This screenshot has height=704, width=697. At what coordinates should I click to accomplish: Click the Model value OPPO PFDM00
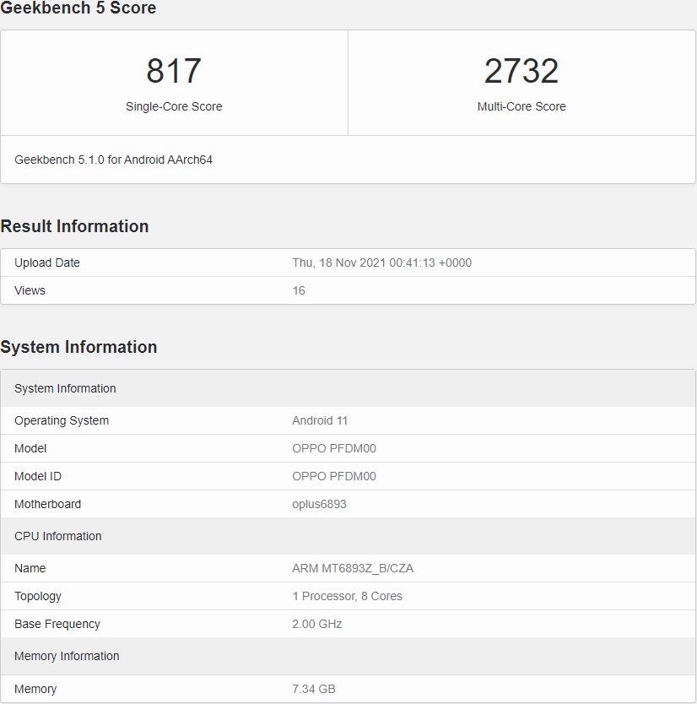[334, 448]
